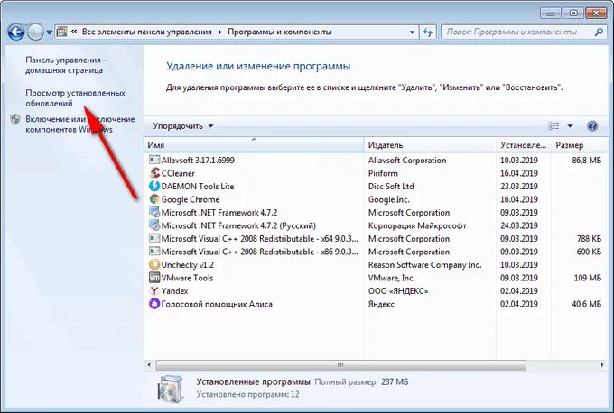Open Просмотр установленных обновлений link
This screenshot has width=614, height=413.
point(75,97)
